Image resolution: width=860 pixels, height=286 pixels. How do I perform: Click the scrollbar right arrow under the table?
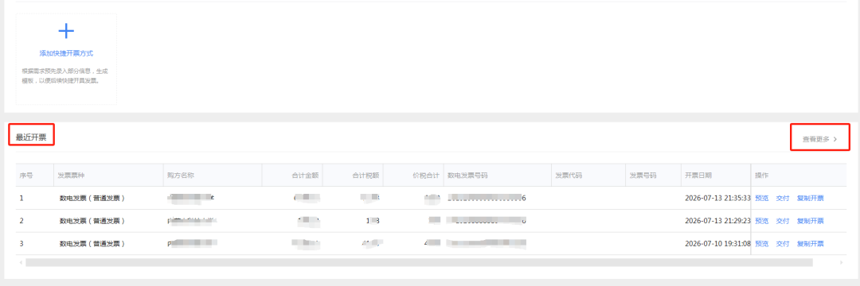[x=842, y=263]
